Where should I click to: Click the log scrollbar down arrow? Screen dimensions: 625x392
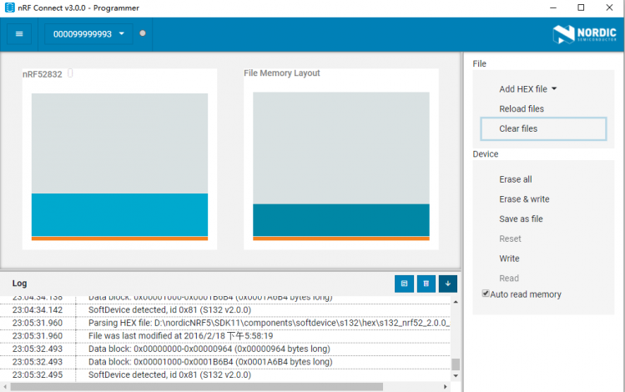(x=456, y=375)
